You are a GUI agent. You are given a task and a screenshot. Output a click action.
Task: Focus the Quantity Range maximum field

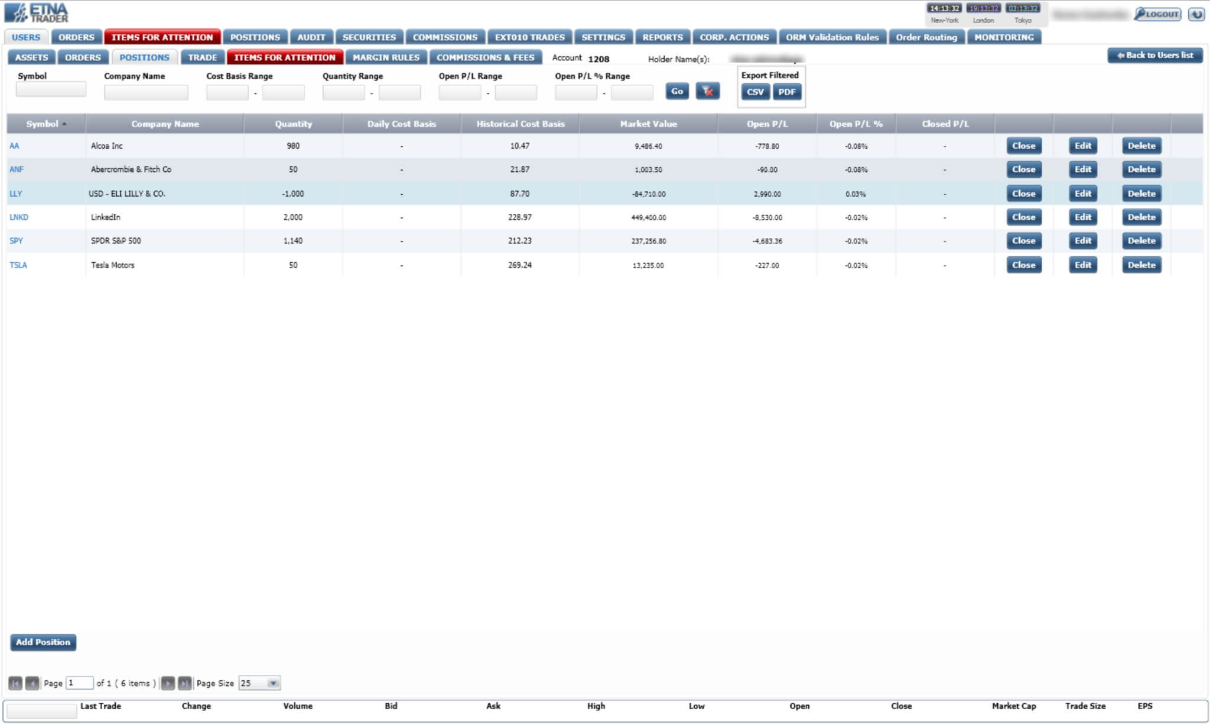coord(400,93)
